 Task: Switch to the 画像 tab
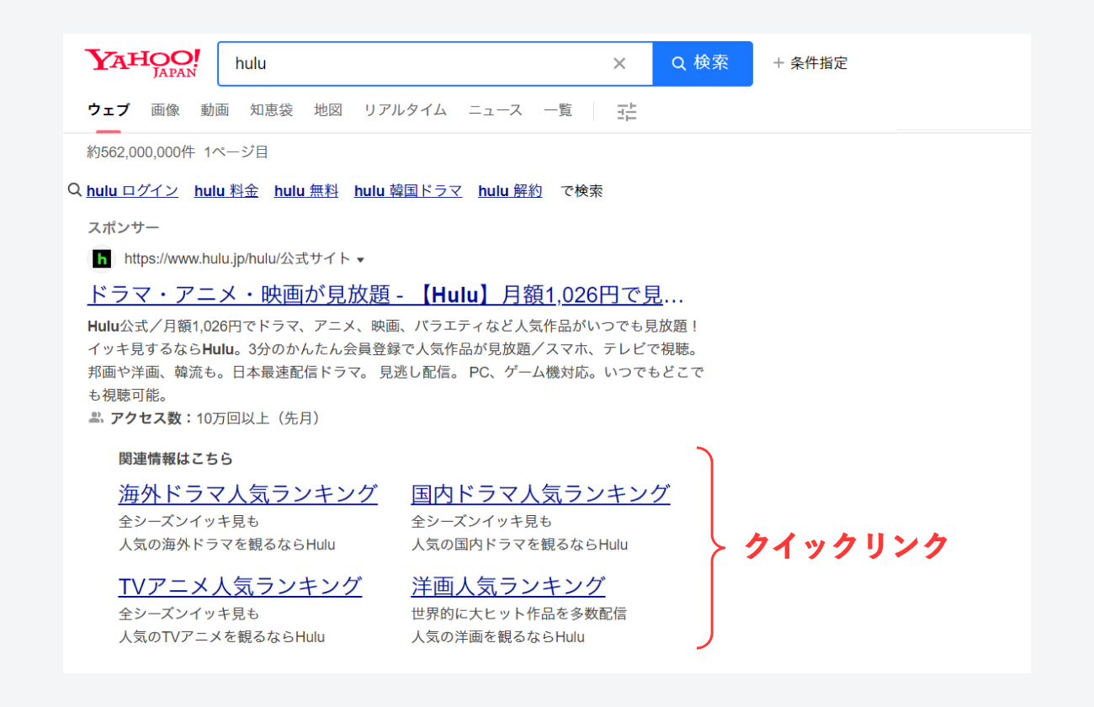[x=166, y=110]
